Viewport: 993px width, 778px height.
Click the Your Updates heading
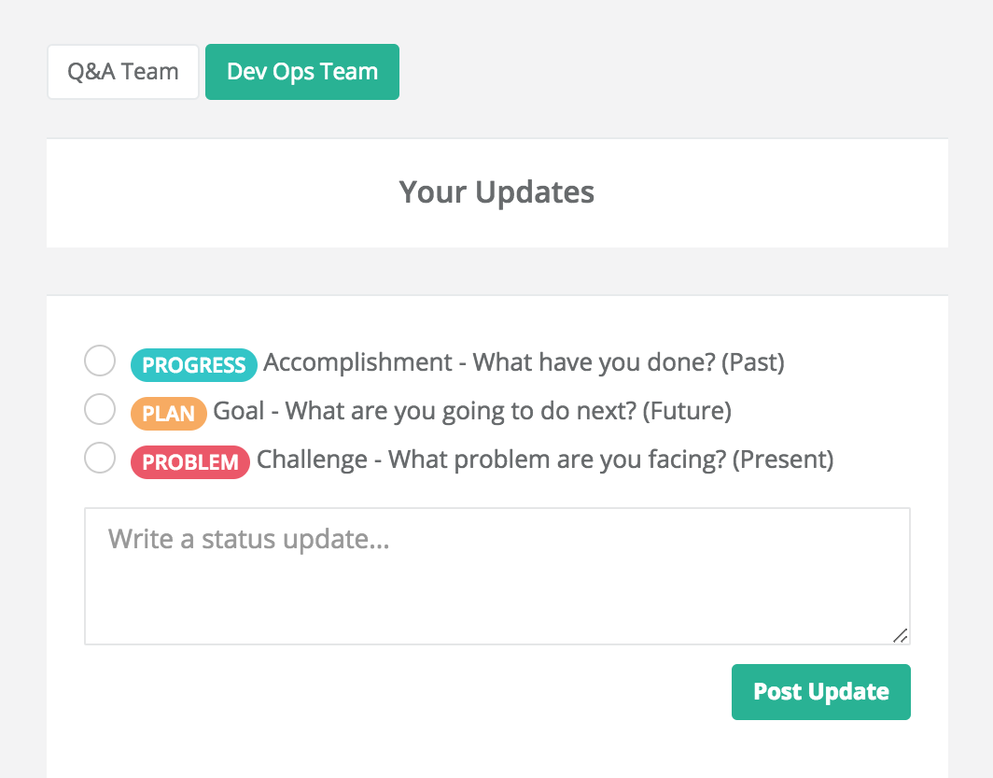(x=496, y=192)
